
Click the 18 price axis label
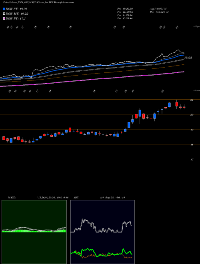pos(192,145)
